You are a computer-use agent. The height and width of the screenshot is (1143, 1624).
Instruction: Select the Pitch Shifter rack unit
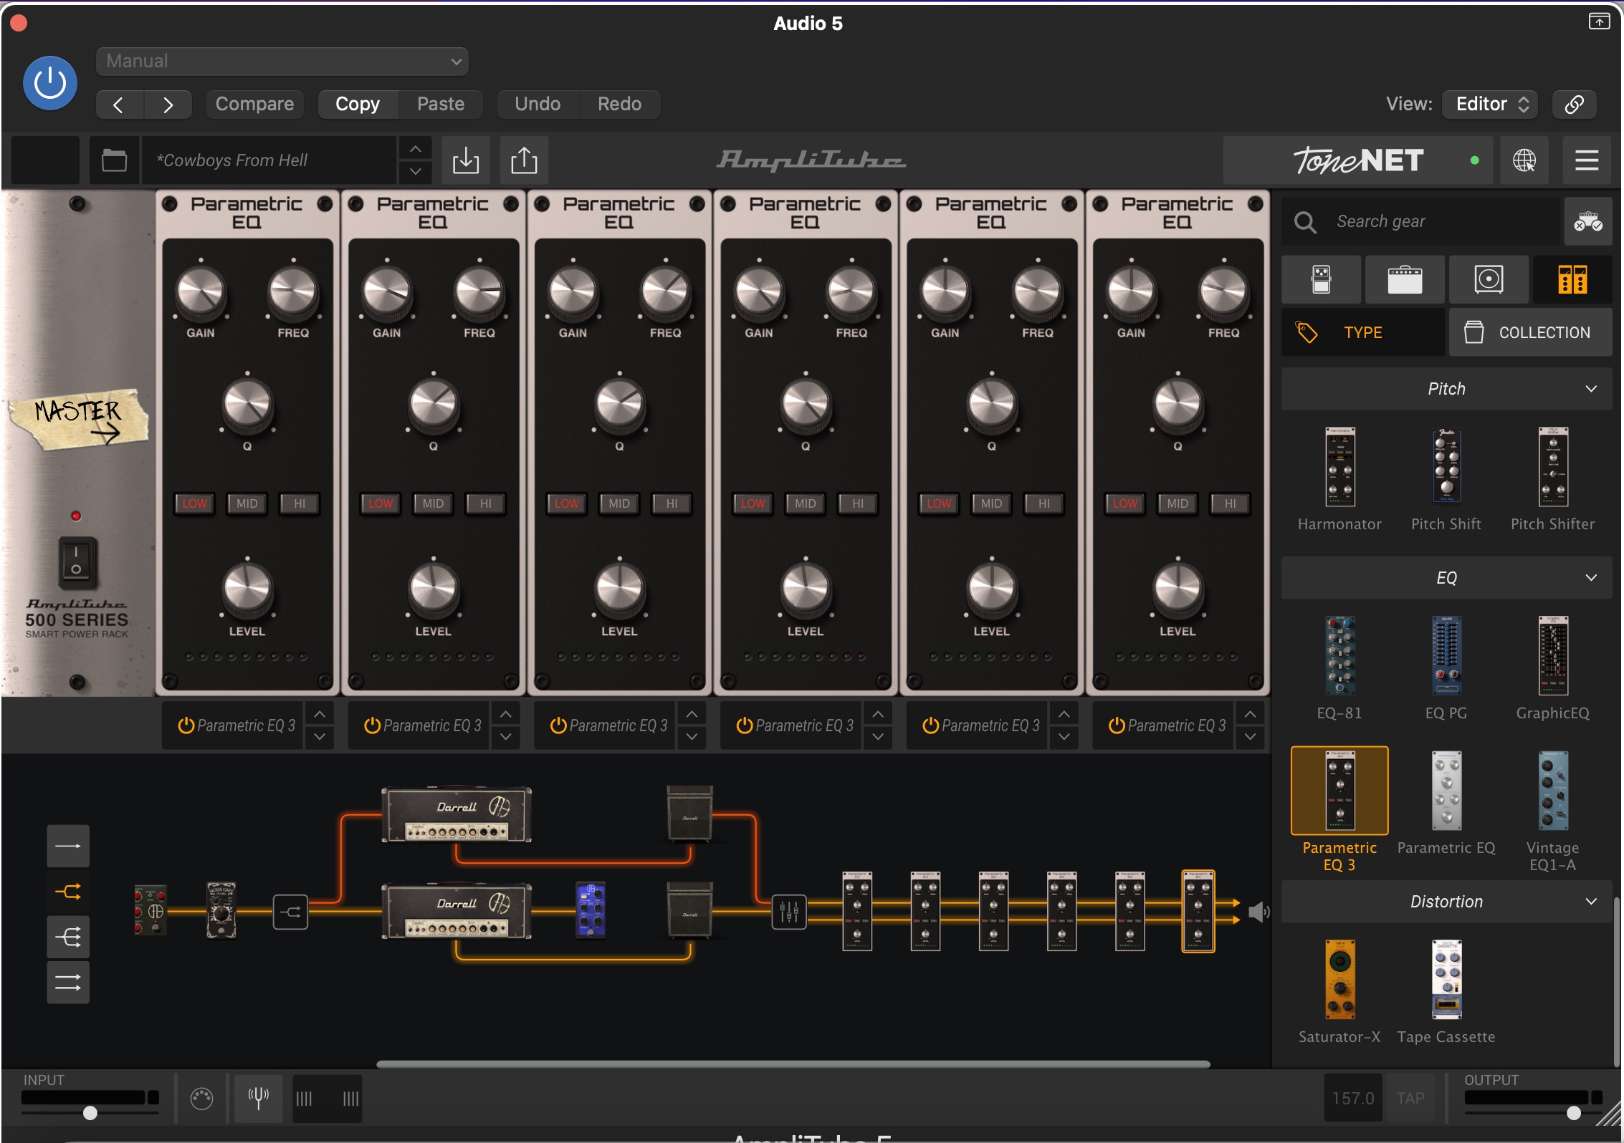[x=1553, y=468]
